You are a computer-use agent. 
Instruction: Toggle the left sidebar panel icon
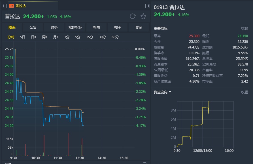click(x=4, y=6)
